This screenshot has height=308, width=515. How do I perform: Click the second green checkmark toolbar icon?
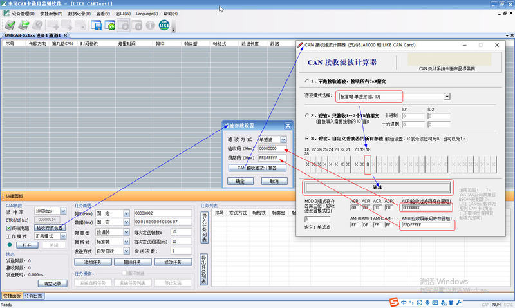[23, 25]
